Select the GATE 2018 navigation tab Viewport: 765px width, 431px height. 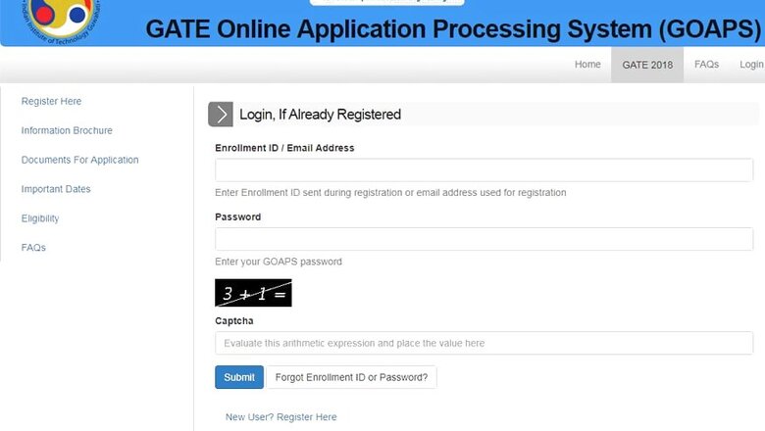[647, 65]
